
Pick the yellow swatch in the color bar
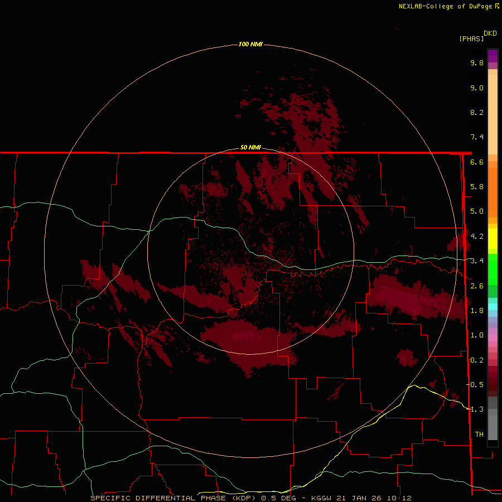pos(493,239)
